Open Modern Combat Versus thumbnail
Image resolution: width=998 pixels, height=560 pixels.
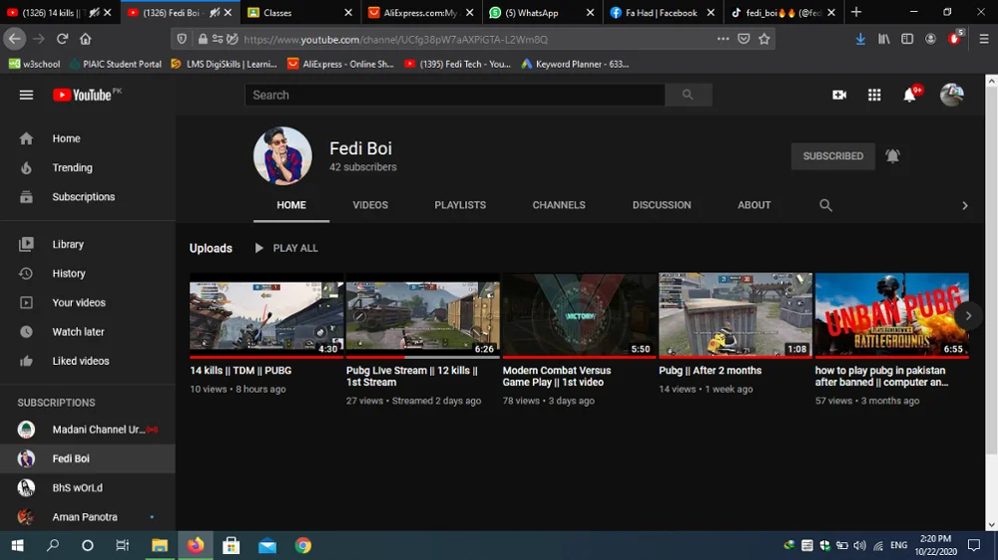[579, 316]
